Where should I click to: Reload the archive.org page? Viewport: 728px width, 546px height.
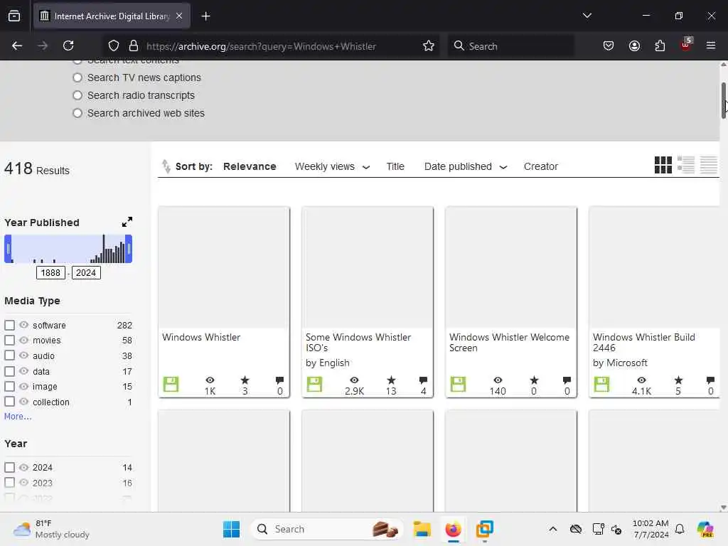68,45
